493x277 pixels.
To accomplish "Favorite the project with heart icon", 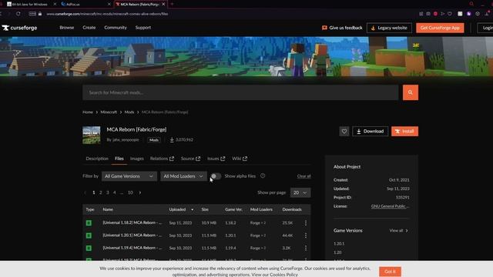I will pos(344,132).
